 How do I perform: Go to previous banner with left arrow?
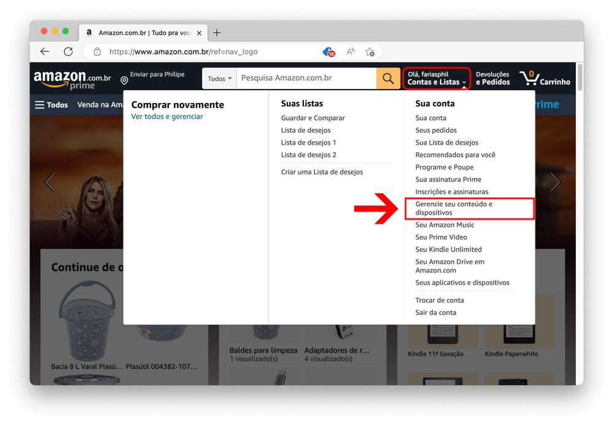point(50,182)
